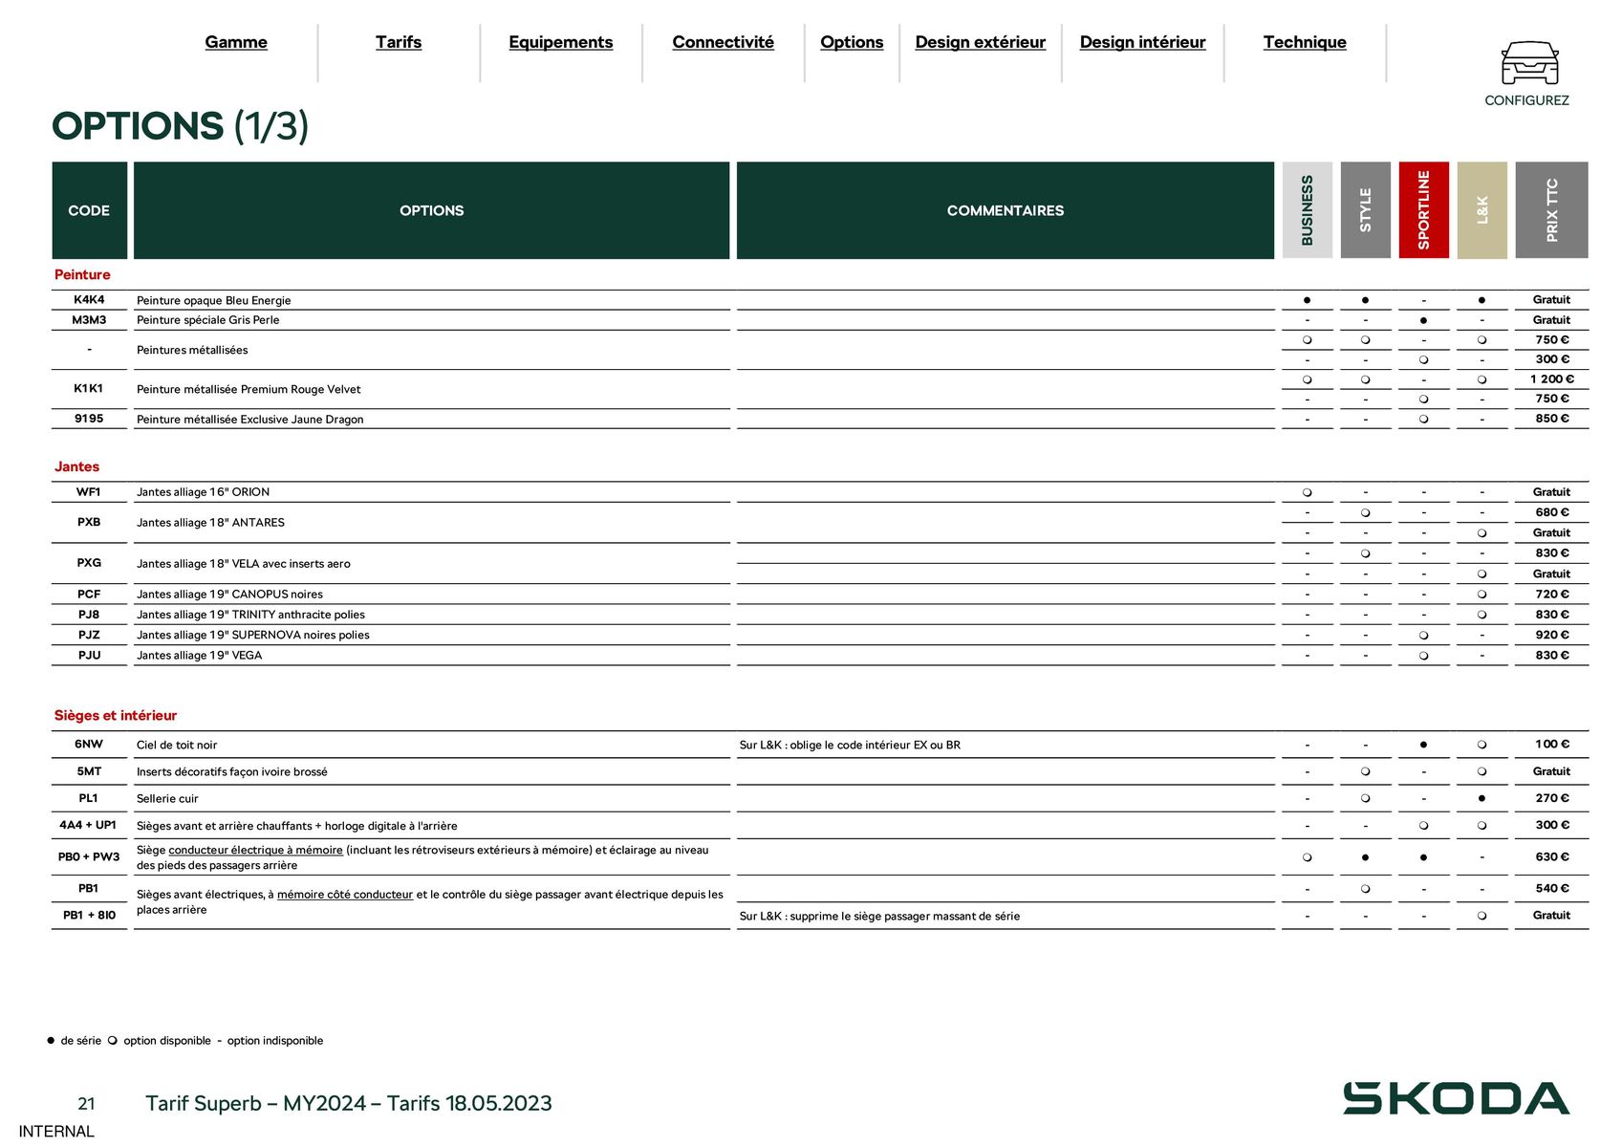The width and height of the screenshot is (1622, 1147).
Task: Open the Tarifs tab
Action: coord(399,42)
